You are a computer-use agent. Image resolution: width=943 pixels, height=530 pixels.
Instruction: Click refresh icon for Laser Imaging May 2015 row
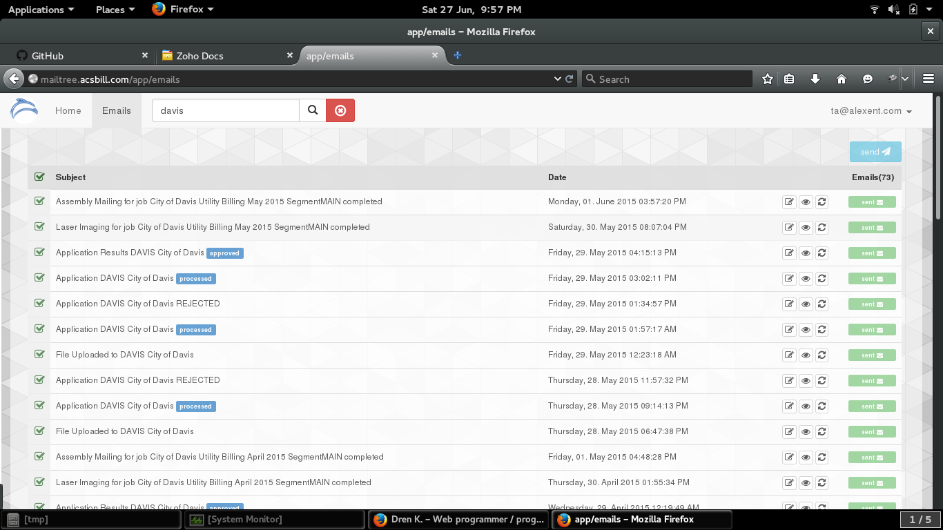(x=822, y=228)
